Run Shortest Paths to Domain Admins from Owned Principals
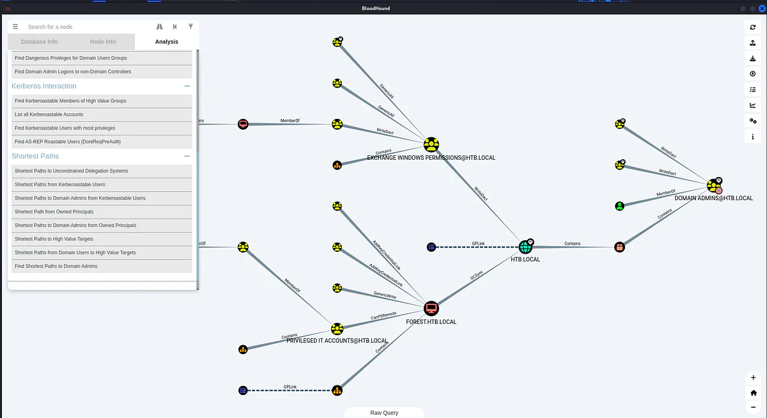 (x=102, y=226)
